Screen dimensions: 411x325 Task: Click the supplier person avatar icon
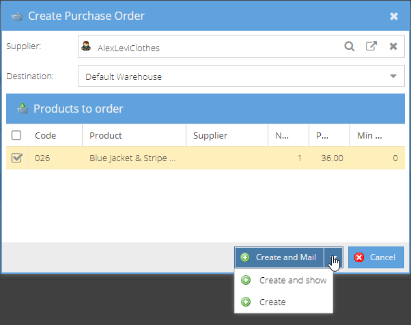coord(86,46)
